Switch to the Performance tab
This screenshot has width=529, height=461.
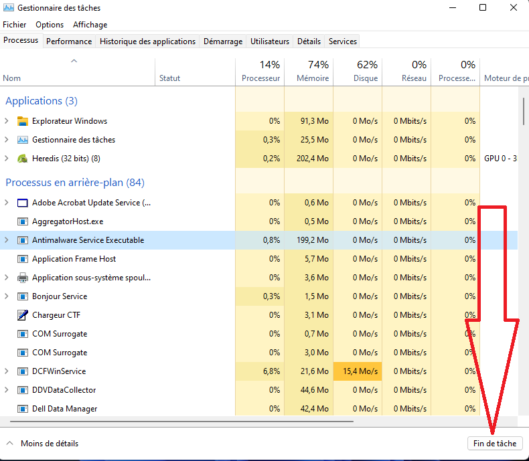click(x=69, y=41)
